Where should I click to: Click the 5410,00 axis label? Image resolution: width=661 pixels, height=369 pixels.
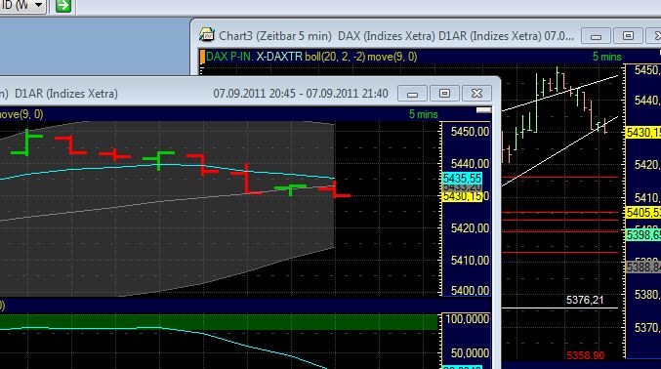pos(470,261)
